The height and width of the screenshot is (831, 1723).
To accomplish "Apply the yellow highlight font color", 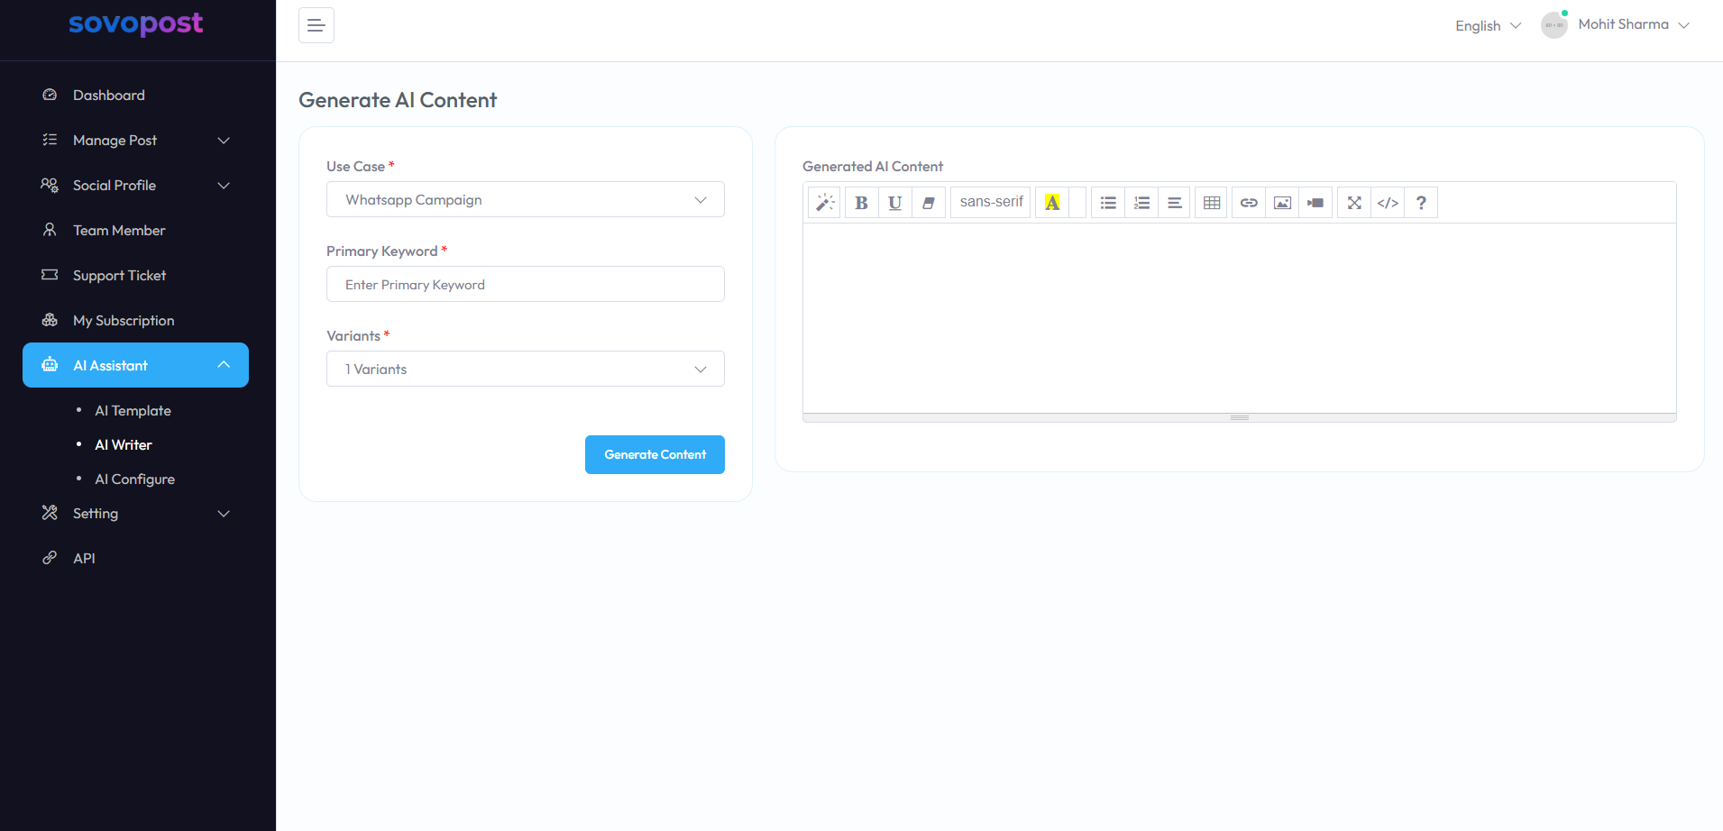I will pos(1052,203).
